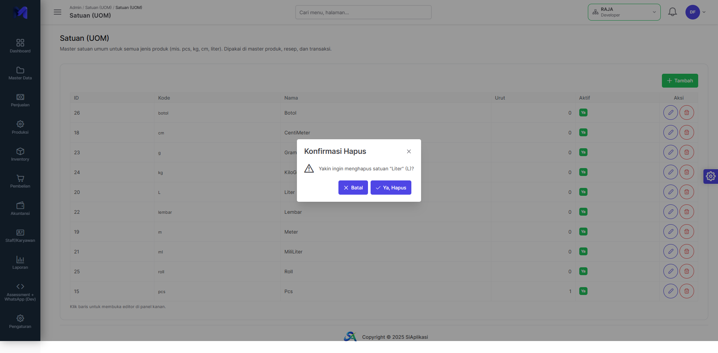Screen dimensions: 718x353
Task: Delete the kg row (ID 24)
Action: coord(687,172)
